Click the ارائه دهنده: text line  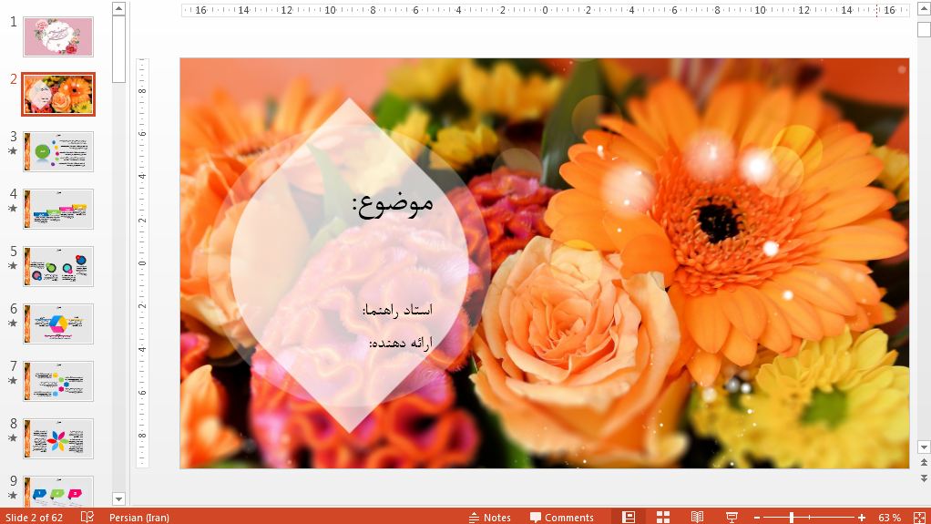pyautogui.click(x=401, y=343)
